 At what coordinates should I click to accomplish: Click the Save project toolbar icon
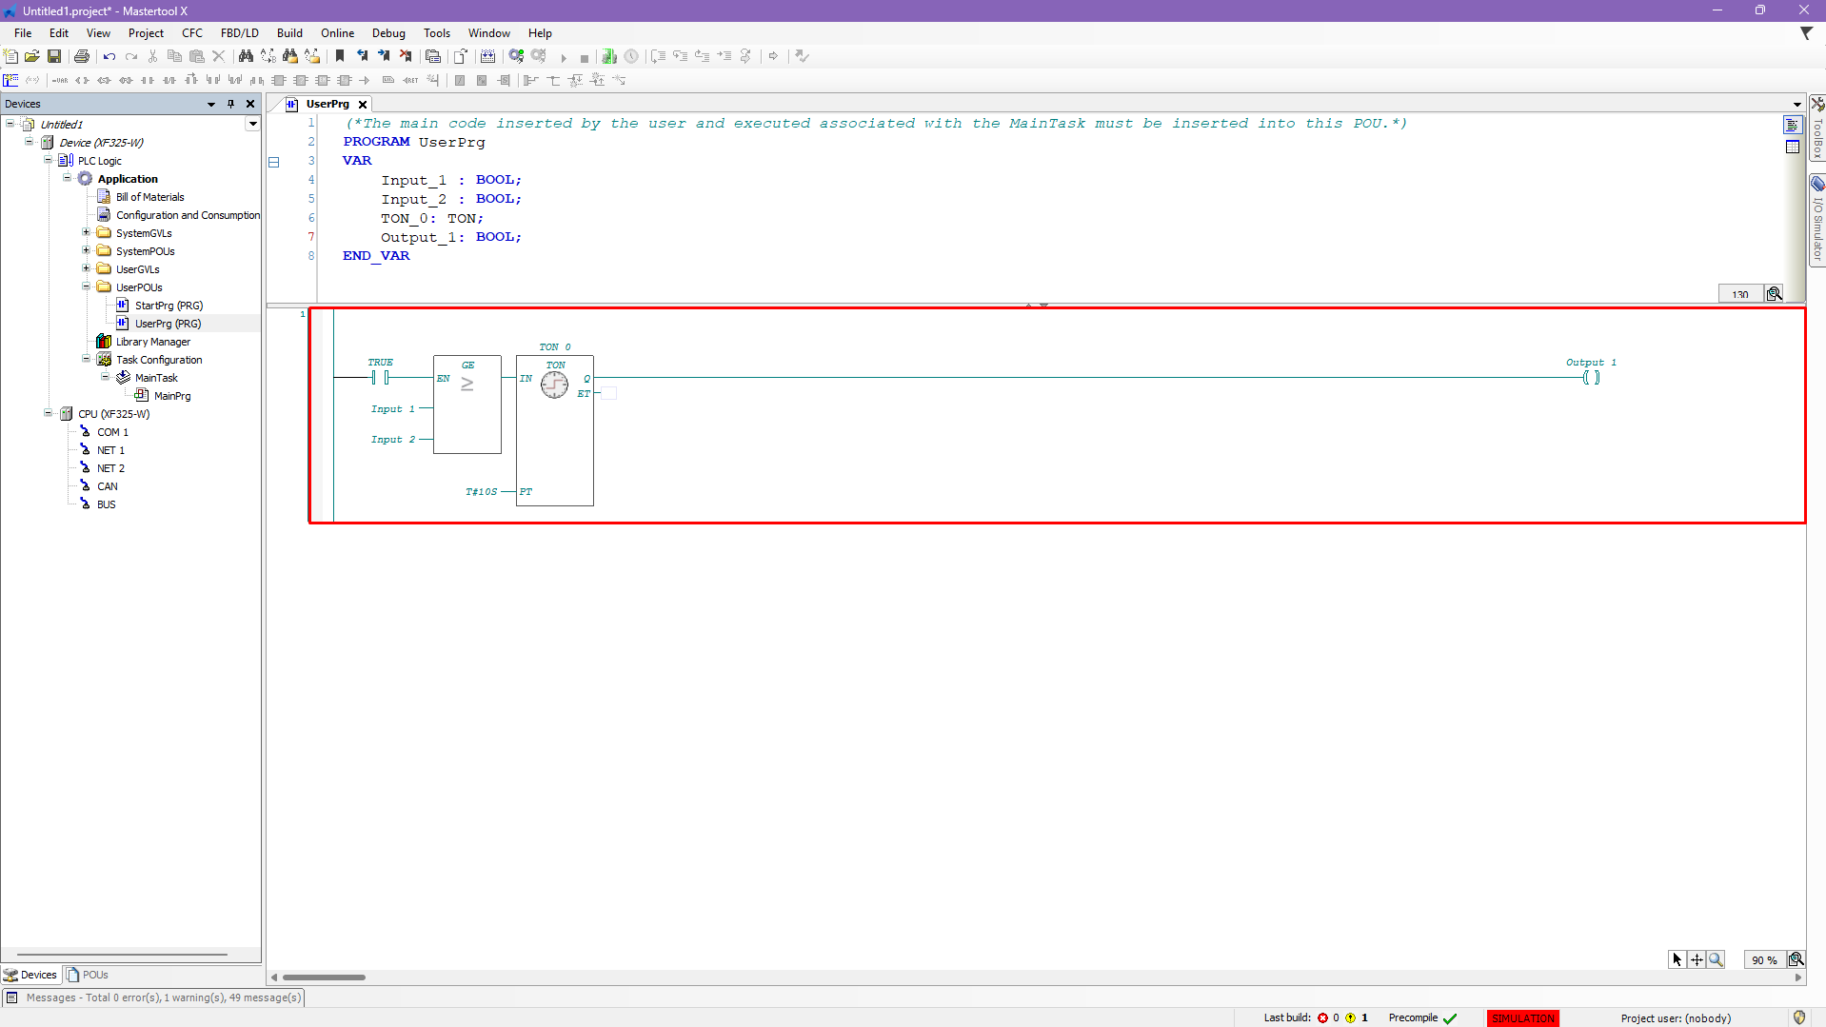[x=54, y=56]
